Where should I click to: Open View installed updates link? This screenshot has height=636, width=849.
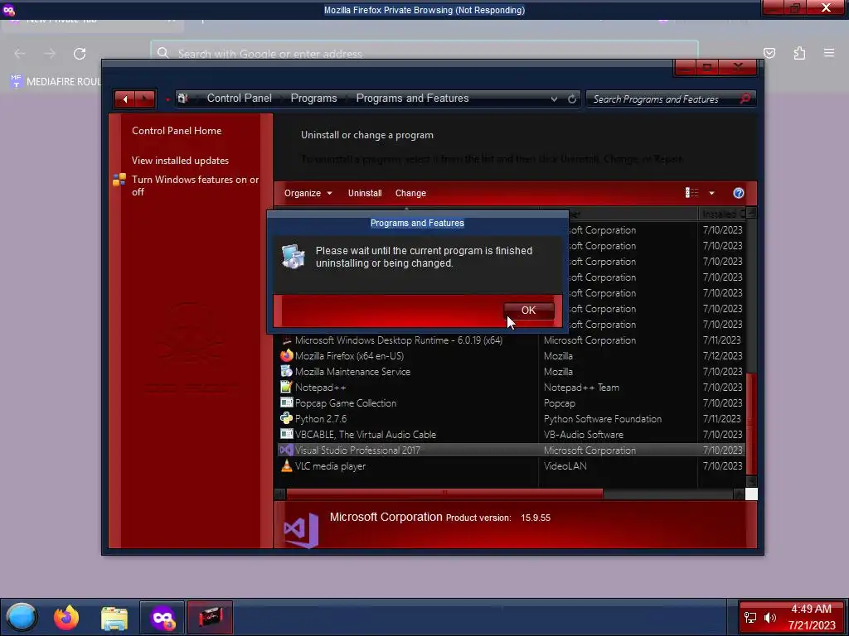(x=180, y=161)
